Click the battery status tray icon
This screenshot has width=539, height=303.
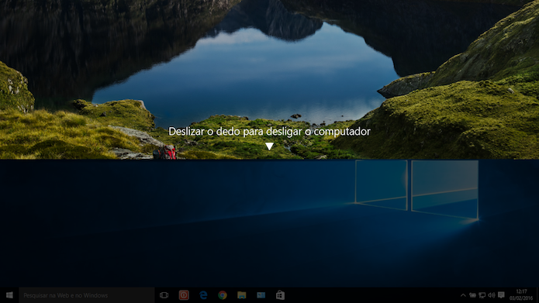click(x=472, y=295)
